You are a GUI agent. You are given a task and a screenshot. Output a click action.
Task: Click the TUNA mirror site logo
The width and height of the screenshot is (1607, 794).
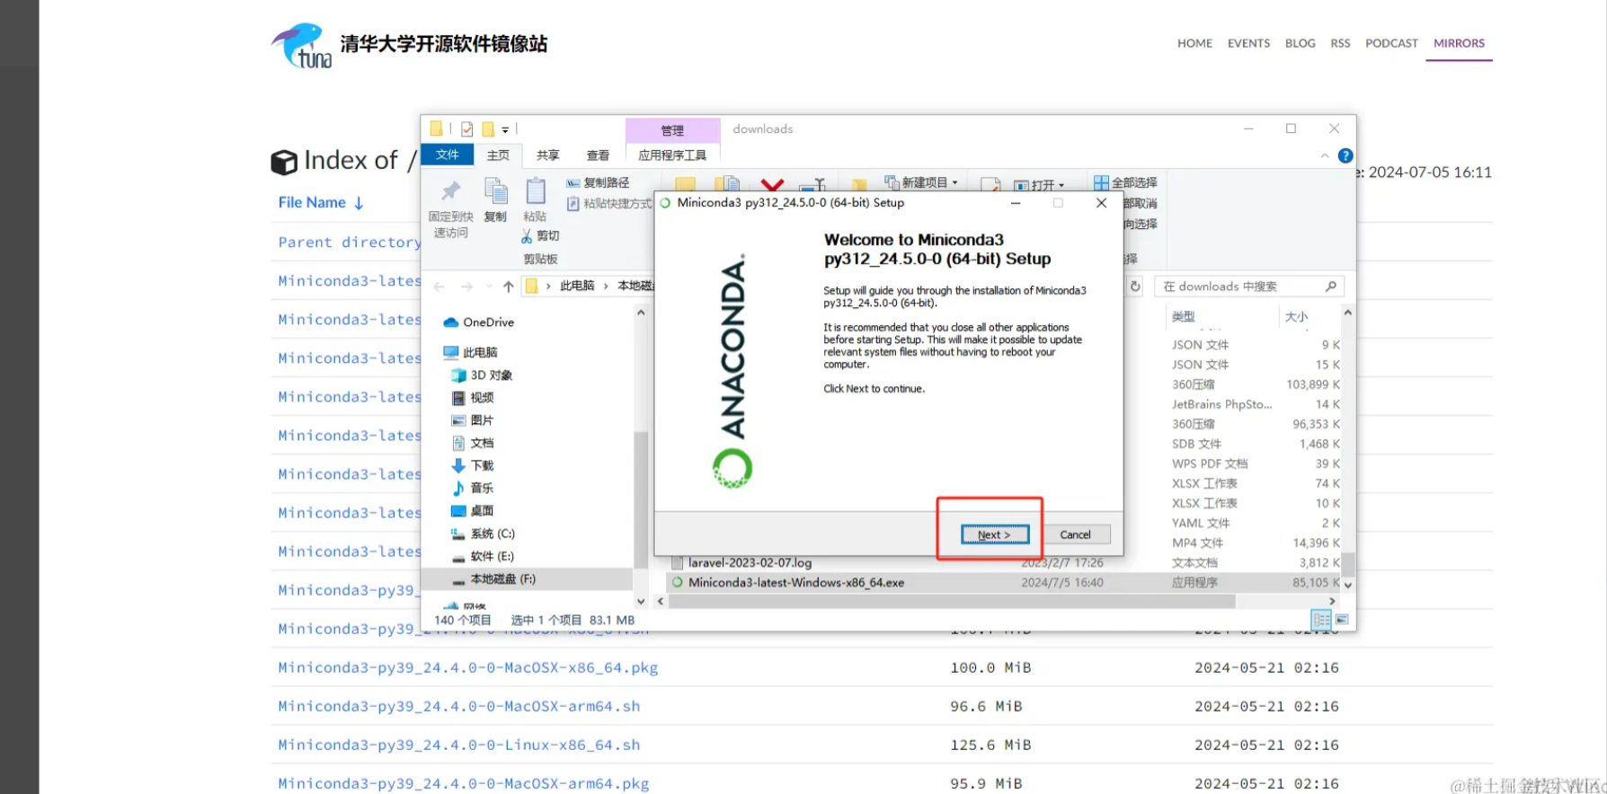tap(302, 46)
